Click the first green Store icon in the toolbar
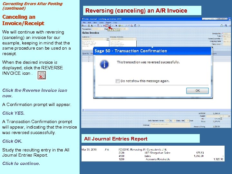The width and height of the screenshot is (232, 174). (89, 25)
